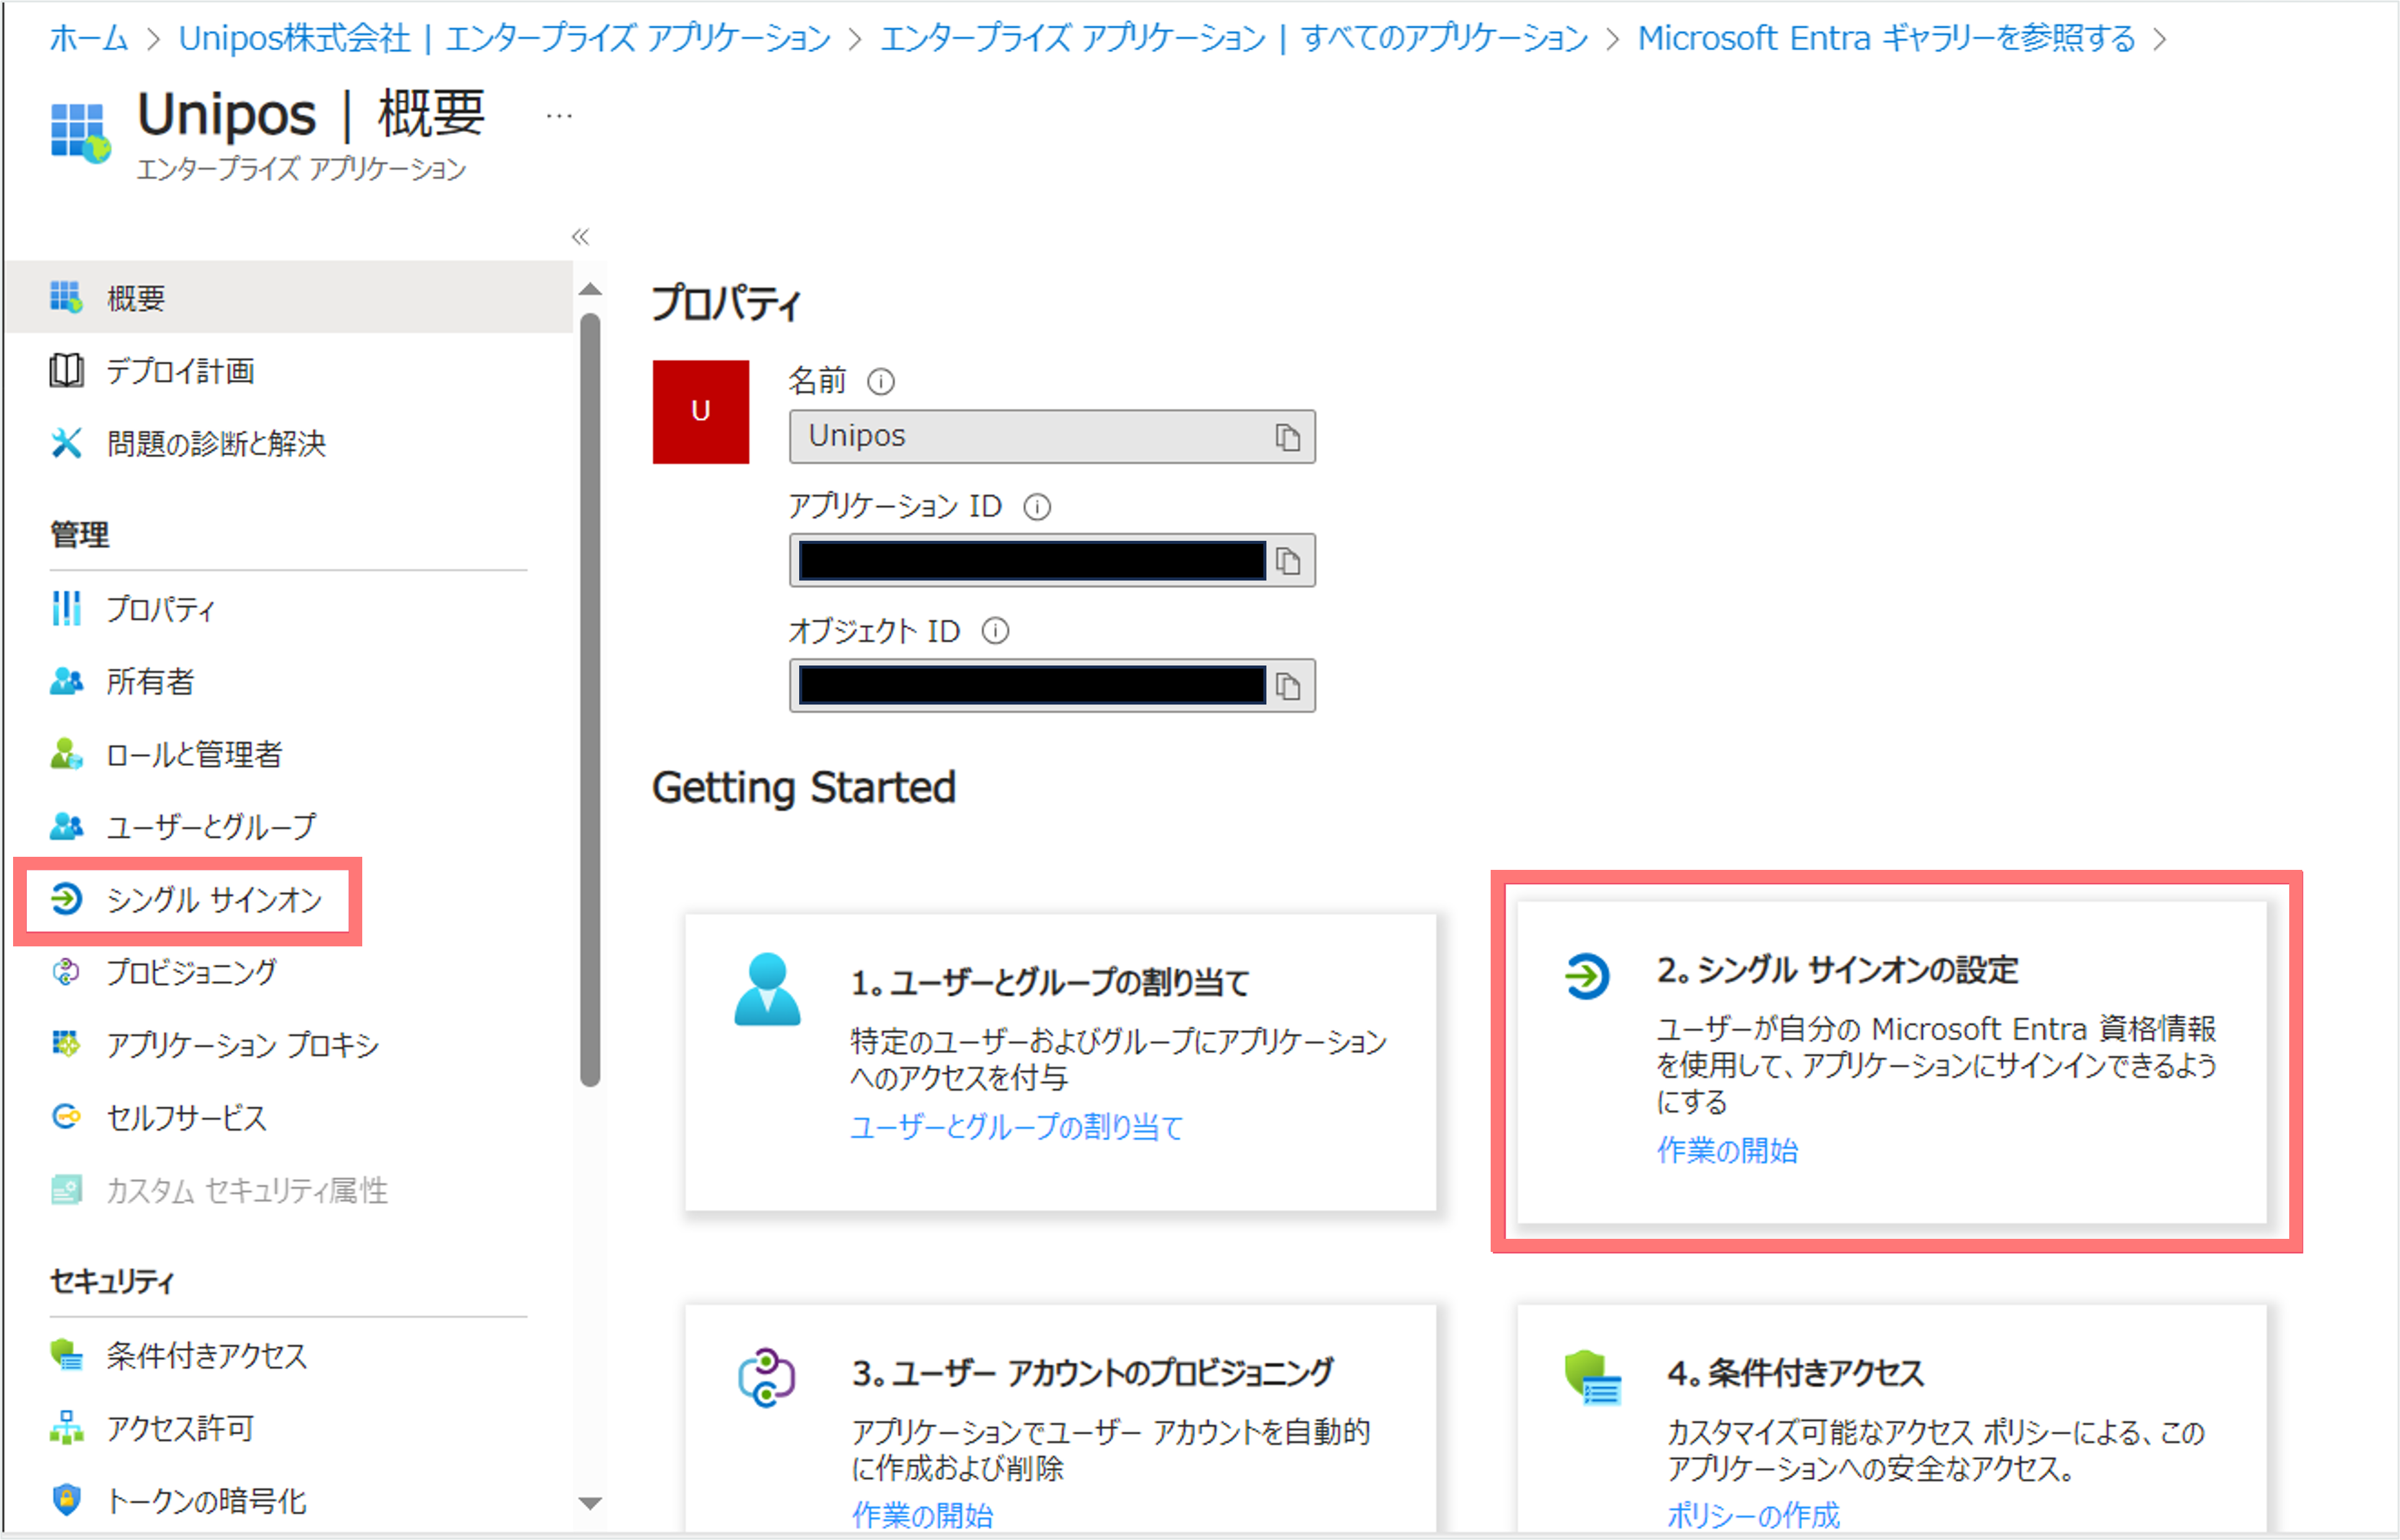The height and width of the screenshot is (1540, 2400).
Task: Click the arrow icon beside シングル サインオン
Action: [x=66, y=899]
